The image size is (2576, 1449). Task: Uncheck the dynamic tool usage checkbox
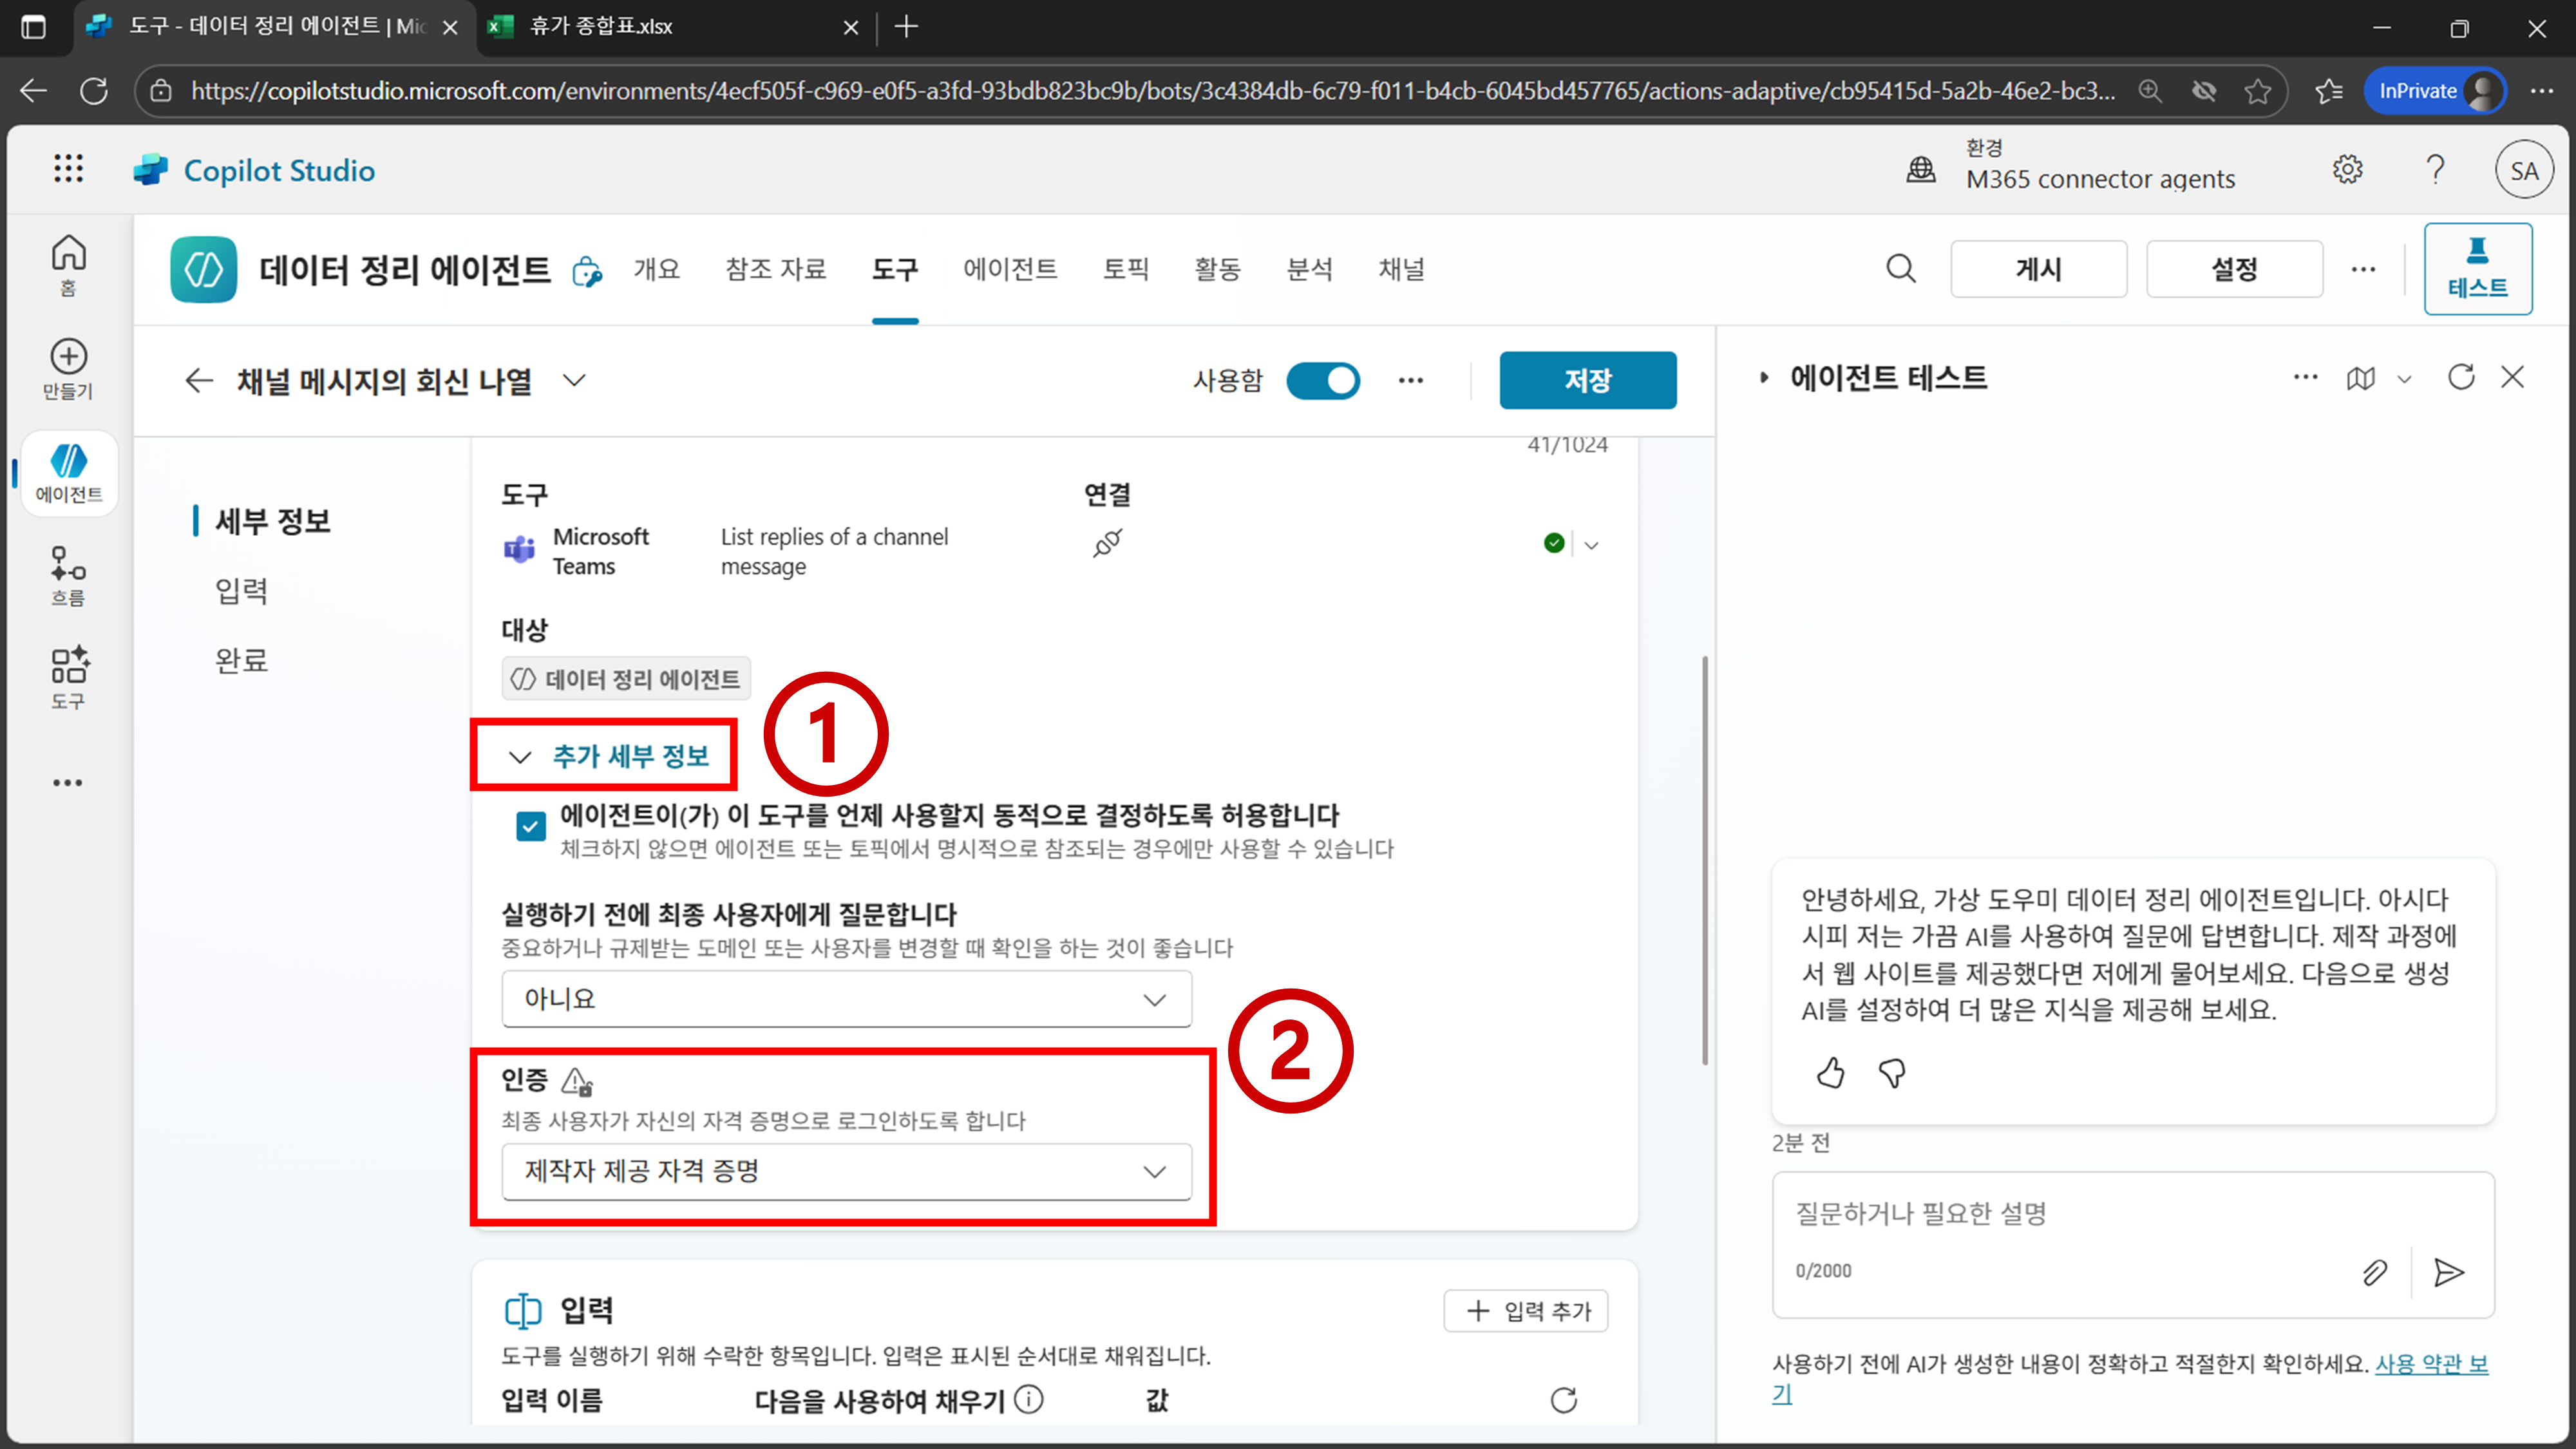click(530, 826)
